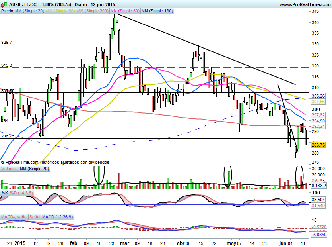Toggle the MM (Simple 50) yellow average label
Viewport: 332px width, 247px height.
point(60,11)
